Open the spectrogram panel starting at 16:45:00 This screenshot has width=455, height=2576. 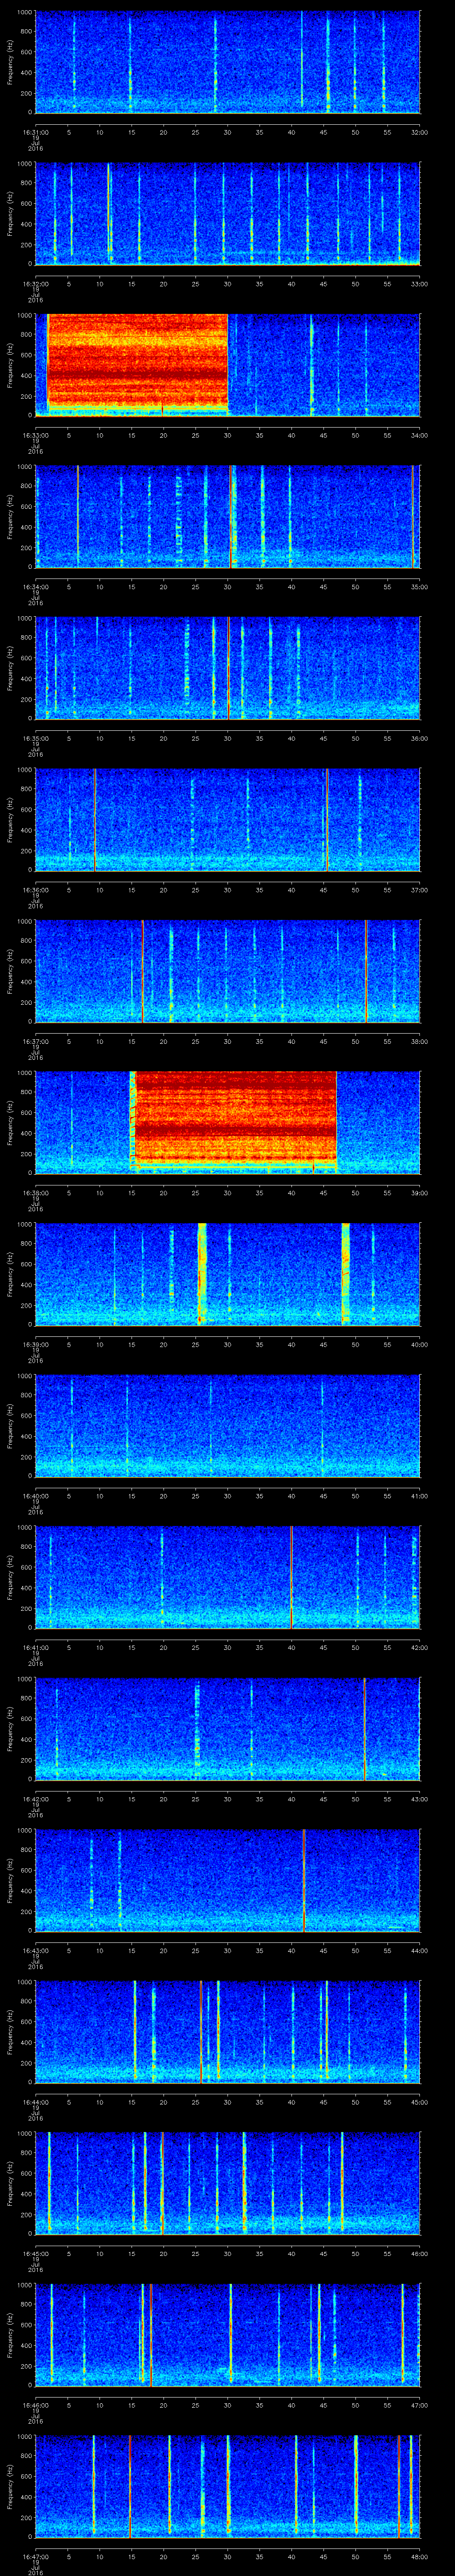228,2183
